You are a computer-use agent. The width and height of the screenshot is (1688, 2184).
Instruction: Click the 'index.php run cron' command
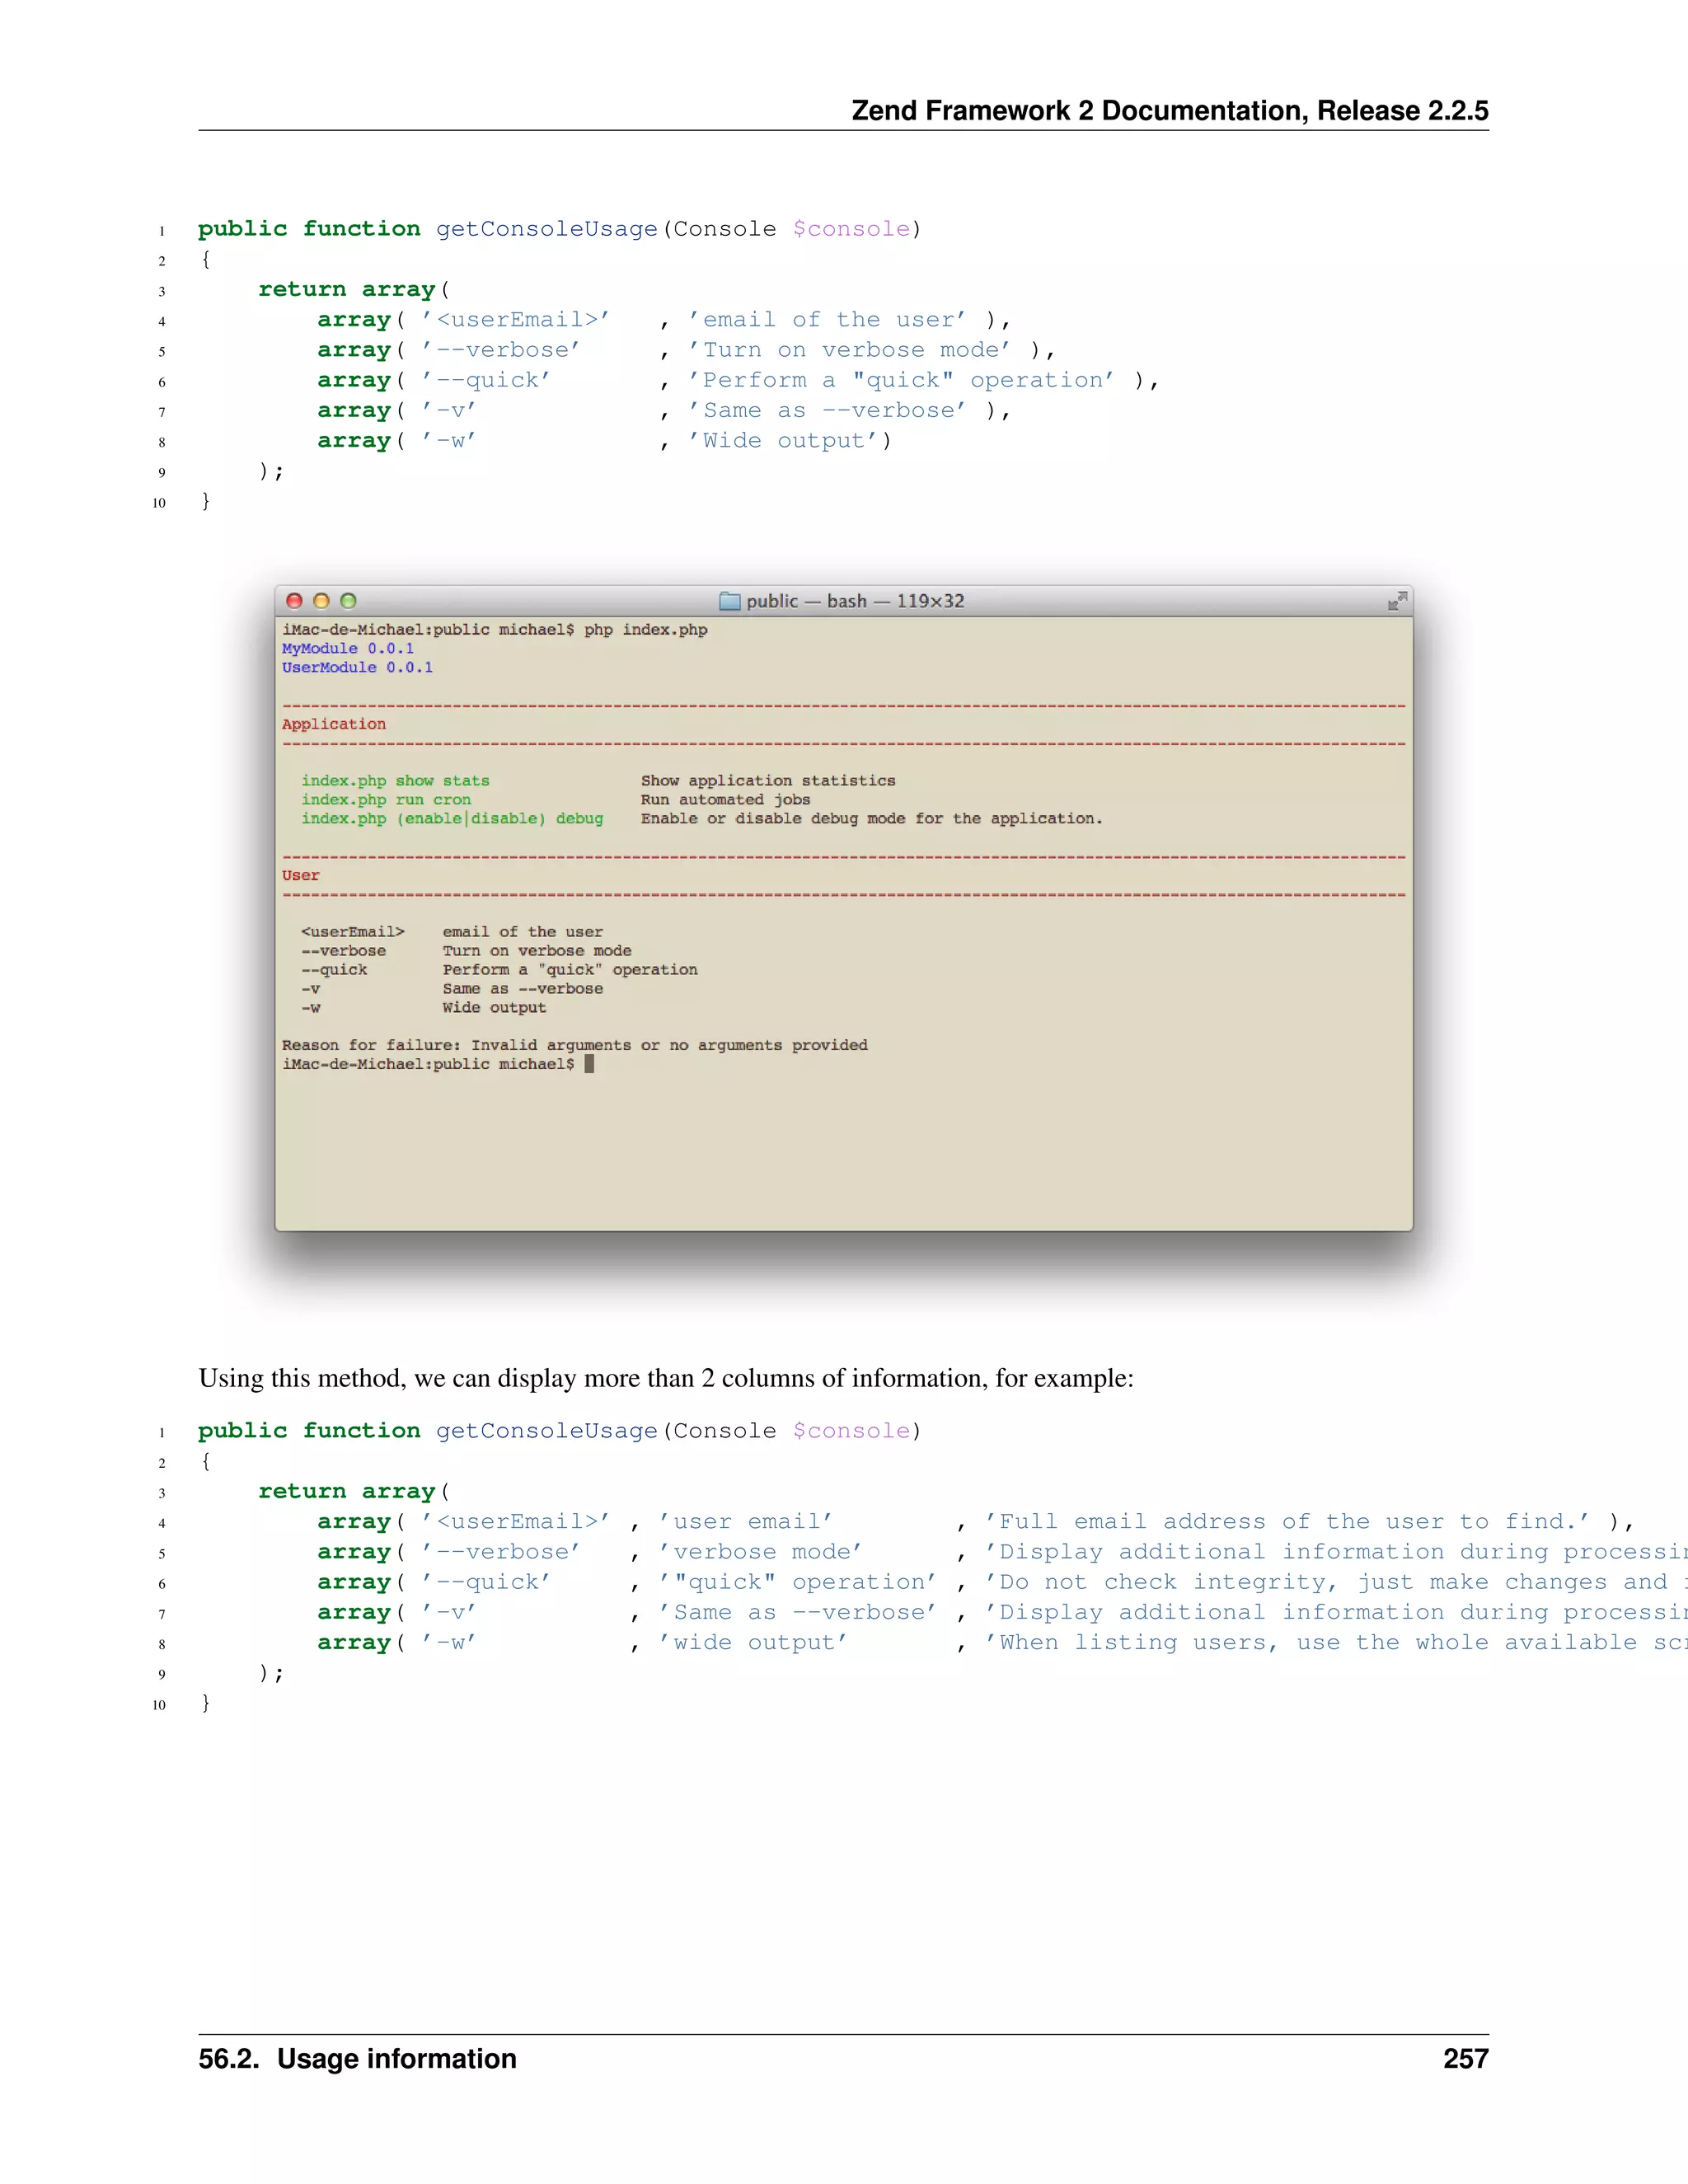[386, 800]
